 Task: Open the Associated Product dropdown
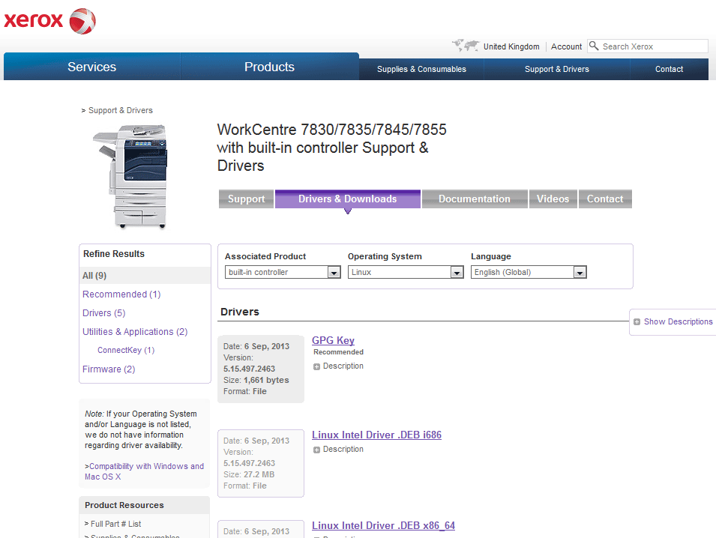tap(283, 273)
